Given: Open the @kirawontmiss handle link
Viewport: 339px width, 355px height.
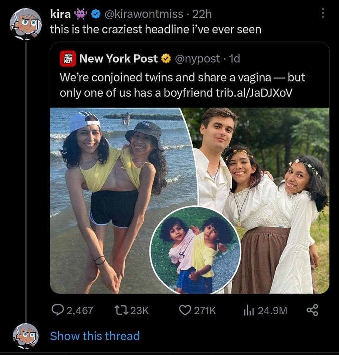Looking at the screenshot, I should pos(144,14).
